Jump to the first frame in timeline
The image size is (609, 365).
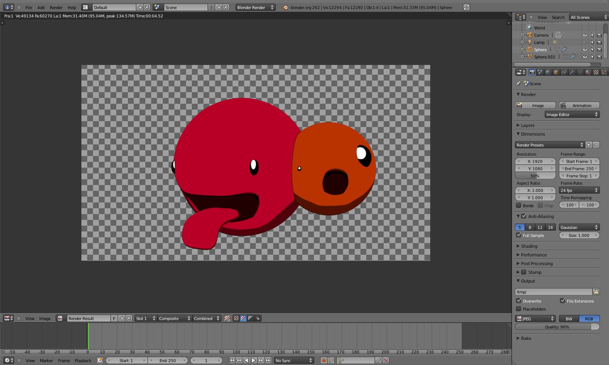(232, 360)
